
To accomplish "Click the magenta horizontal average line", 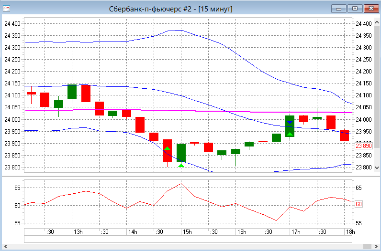I will (x=188, y=111).
